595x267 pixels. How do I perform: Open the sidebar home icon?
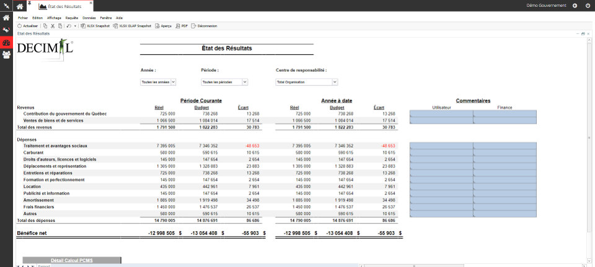(6, 17)
